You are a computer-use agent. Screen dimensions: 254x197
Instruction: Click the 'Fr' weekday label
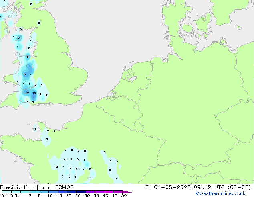tap(148, 187)
